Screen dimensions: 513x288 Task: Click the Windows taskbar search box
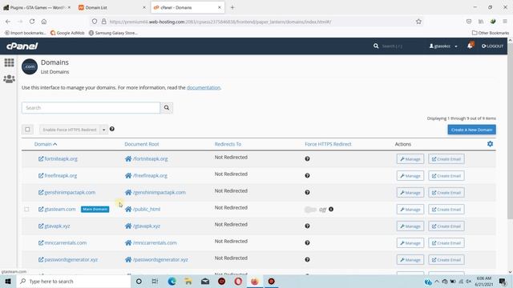(x=74, y=281)
